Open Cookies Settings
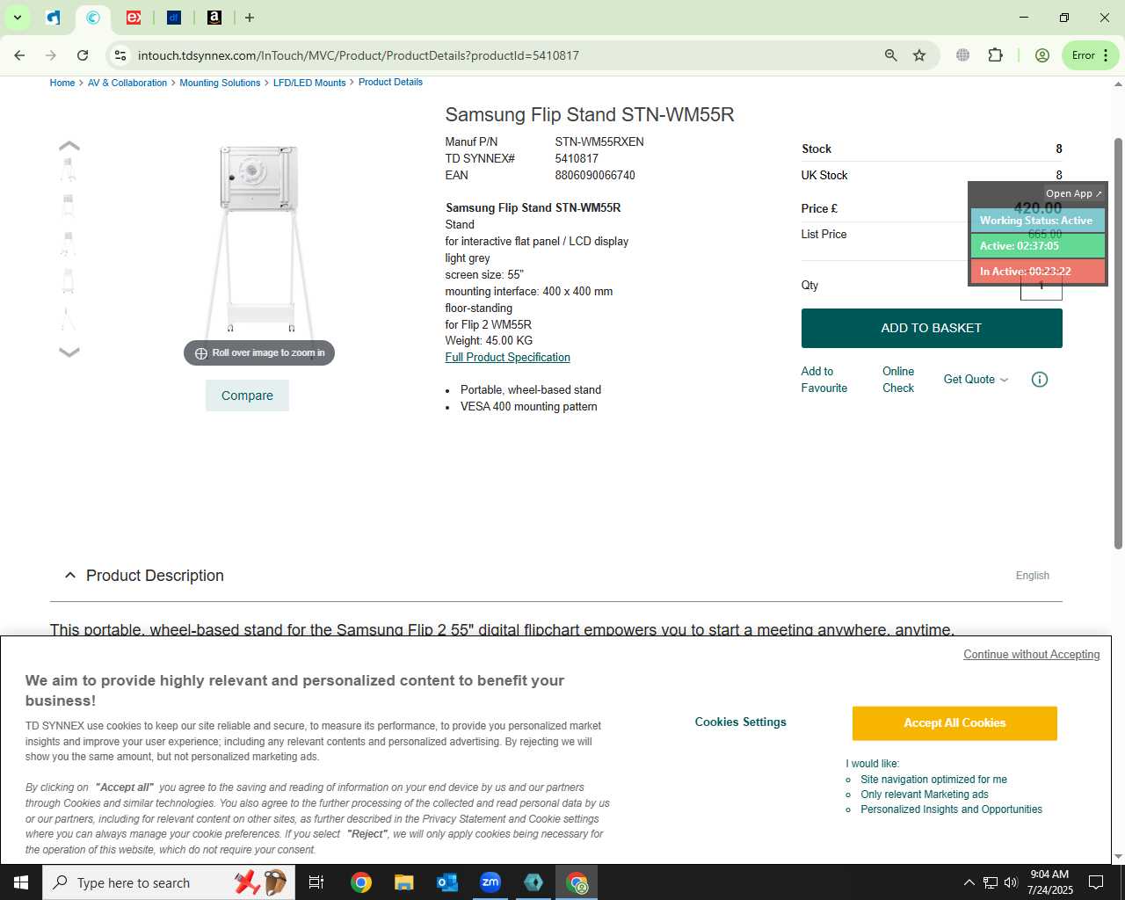The image size is (1125, 900). [x=741, y=722]
